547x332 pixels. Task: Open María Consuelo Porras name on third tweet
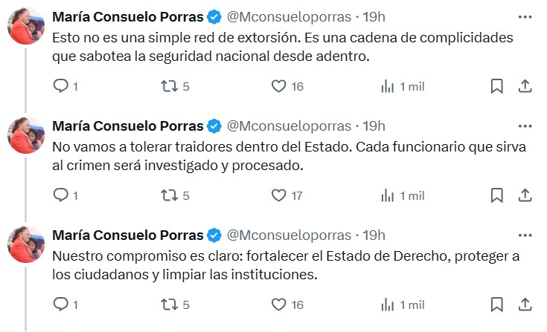(128, 235)
